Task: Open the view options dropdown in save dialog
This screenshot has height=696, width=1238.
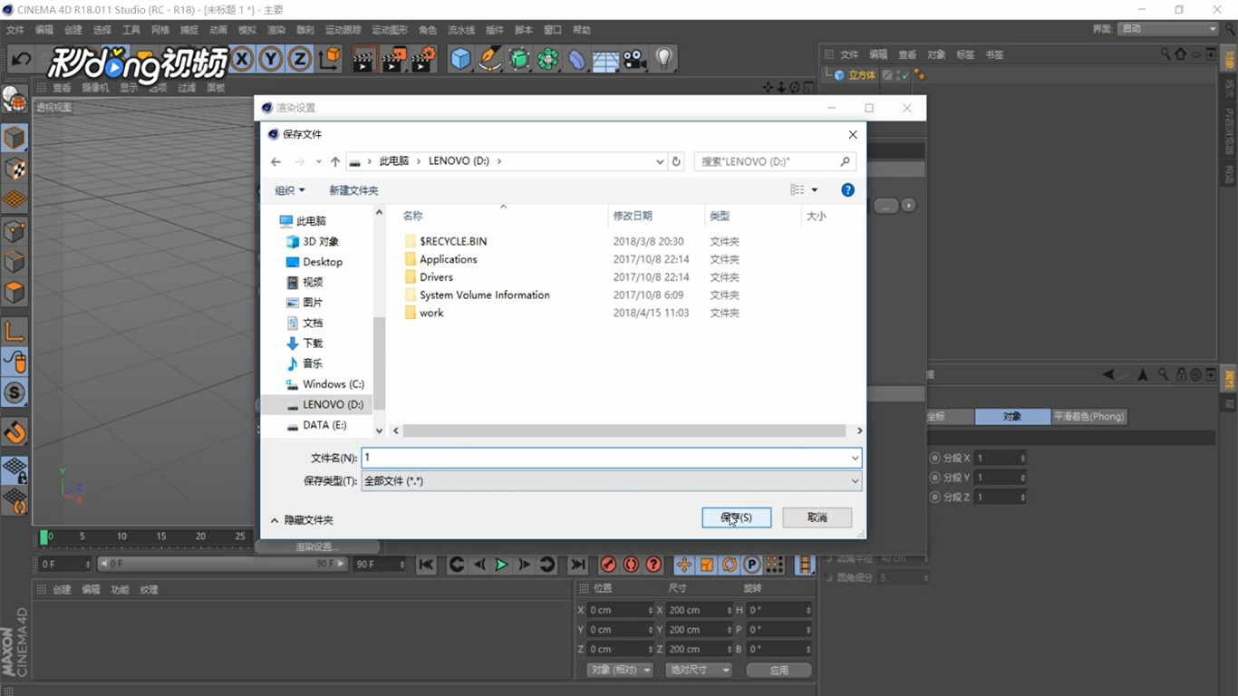Action: (x=814, y=190)
